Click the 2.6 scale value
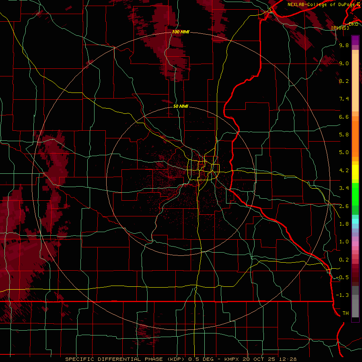The image size is (362, 362). point(344,206)
